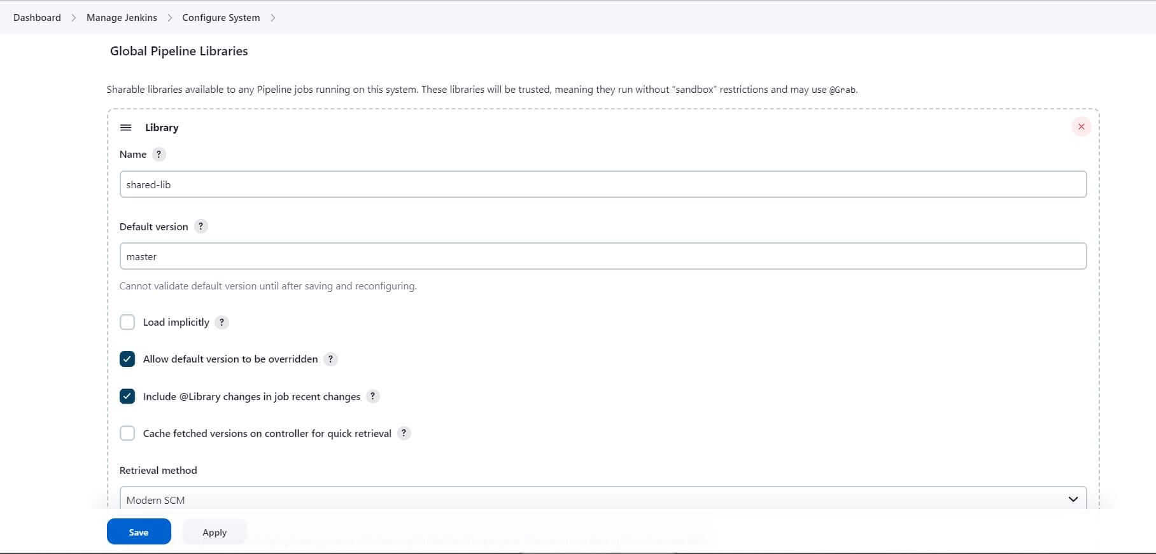Navigate to Dashboard breadcrumb
Image resolution: width=1156 pixels, height=554 pixels.
click(x=37, y=18)
